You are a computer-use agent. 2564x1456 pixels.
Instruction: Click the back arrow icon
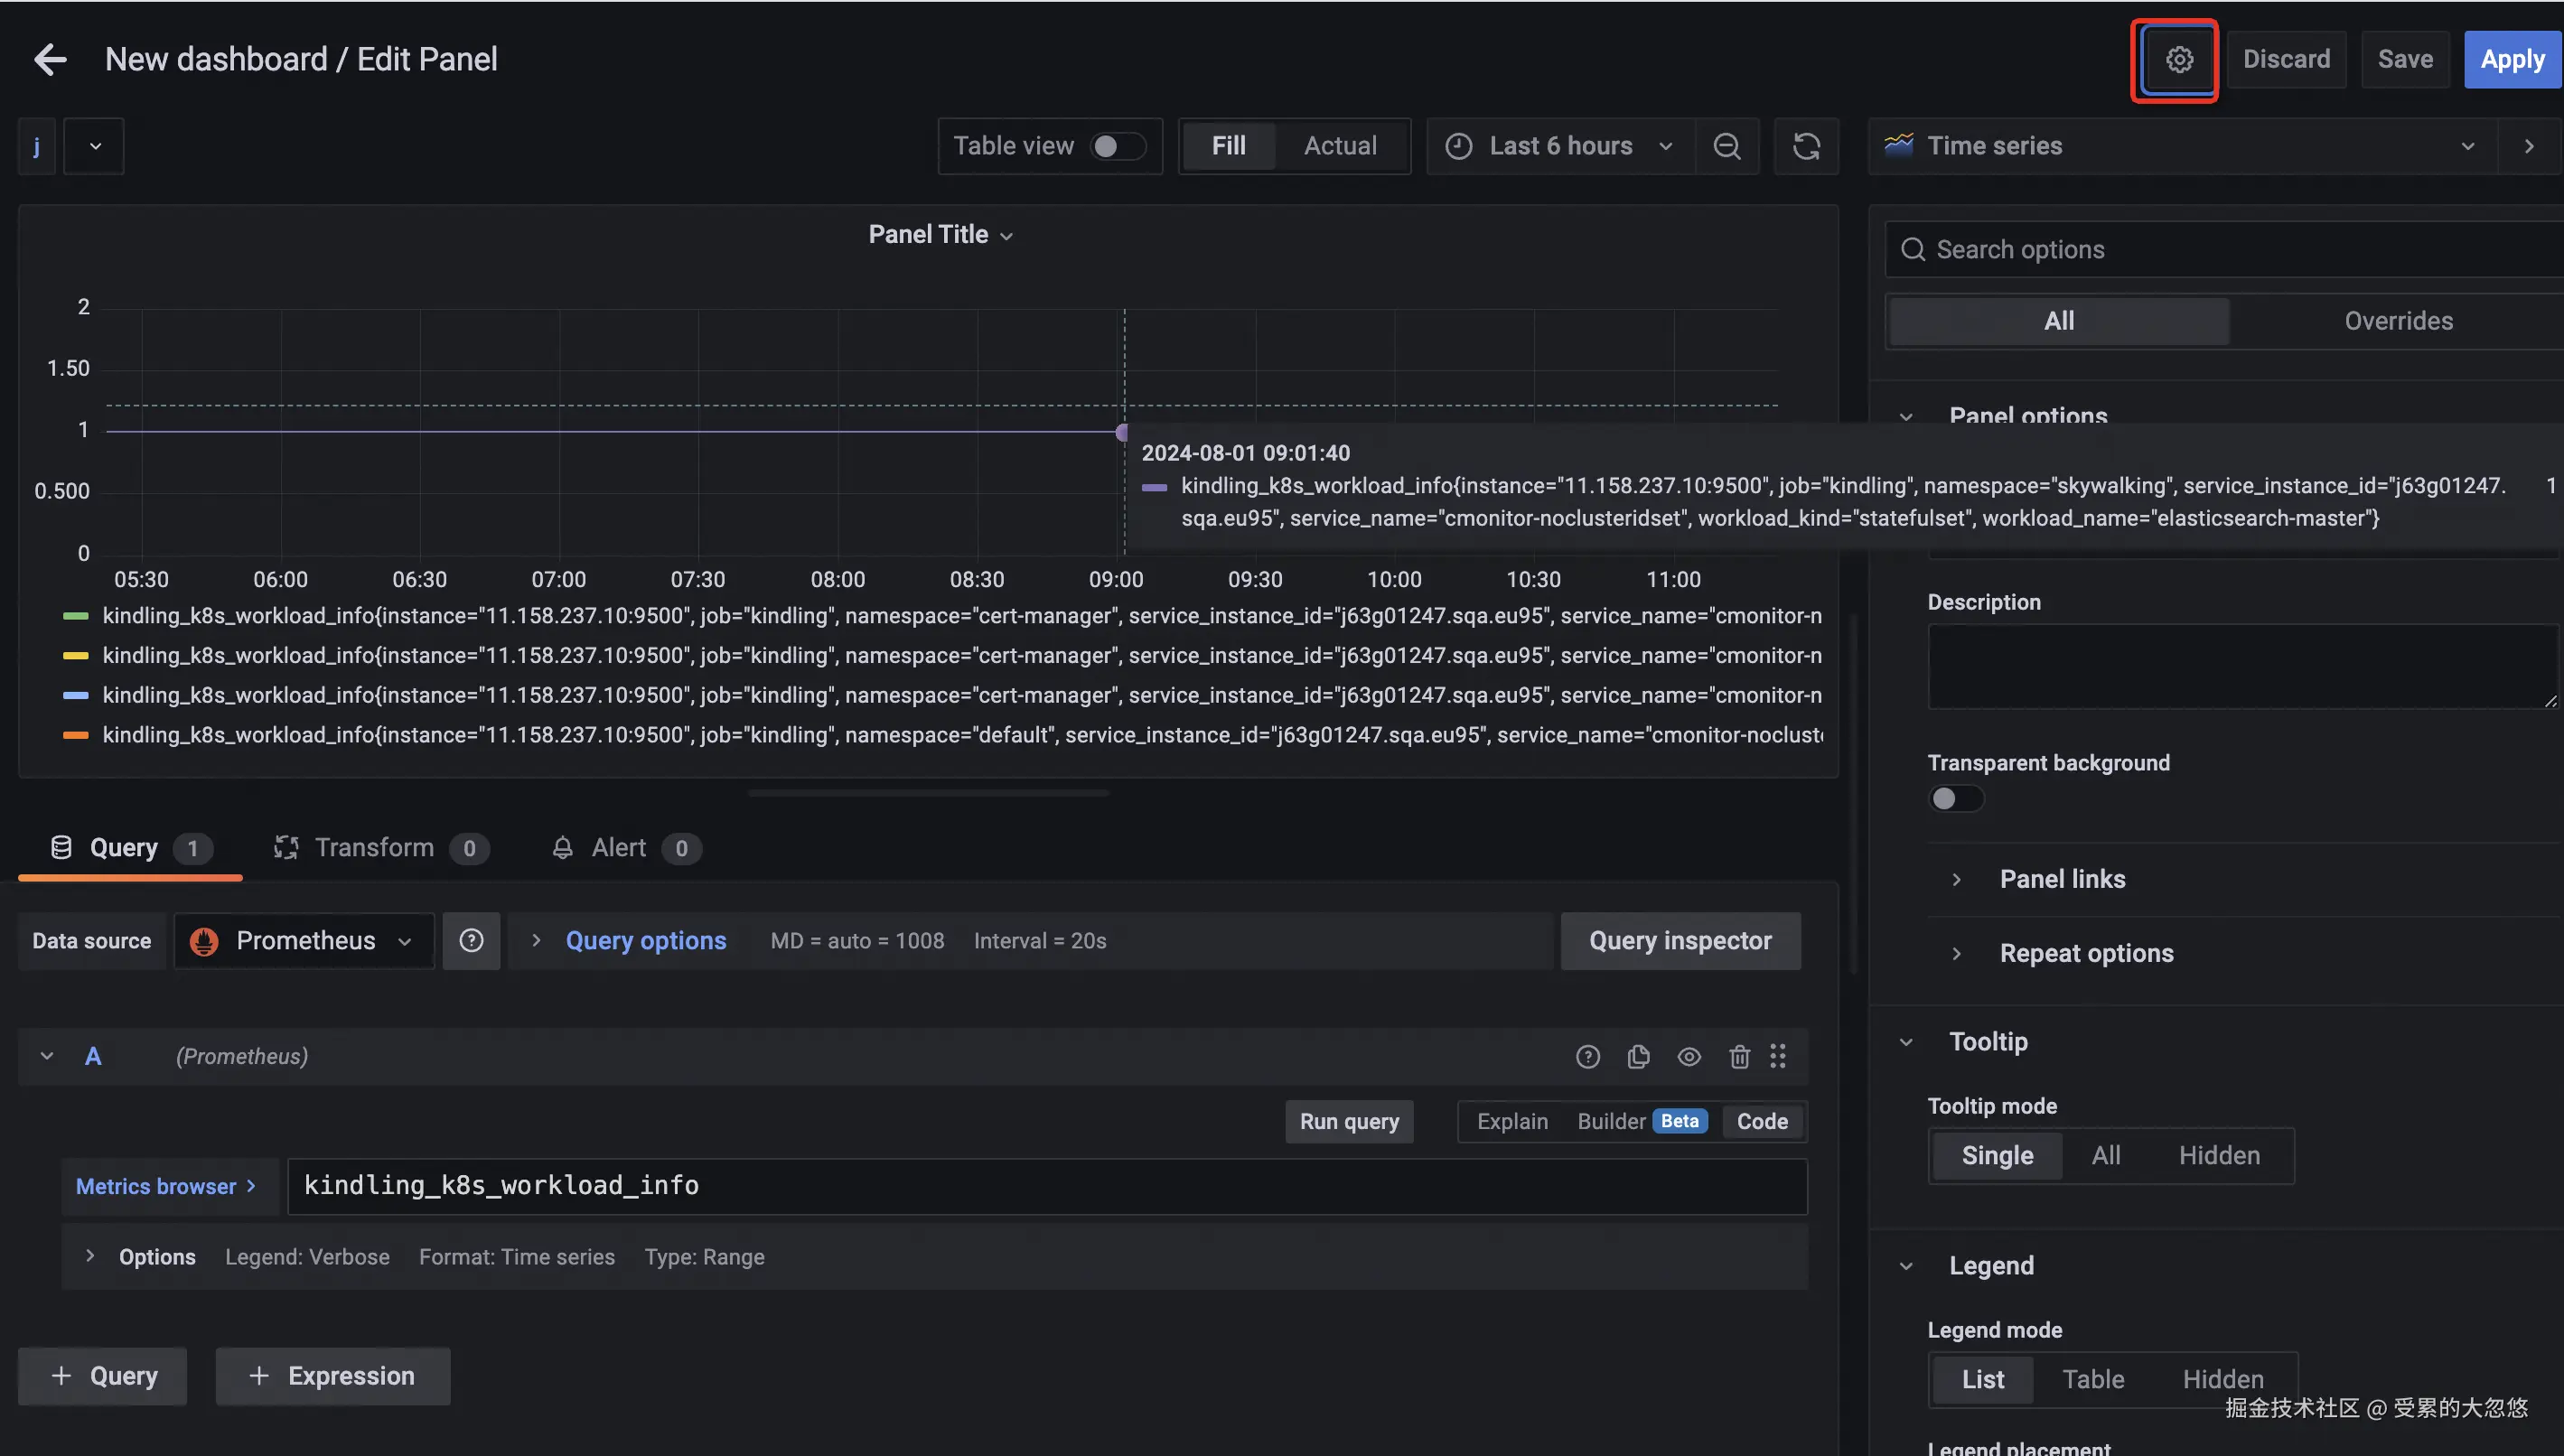tap(50, 60)
